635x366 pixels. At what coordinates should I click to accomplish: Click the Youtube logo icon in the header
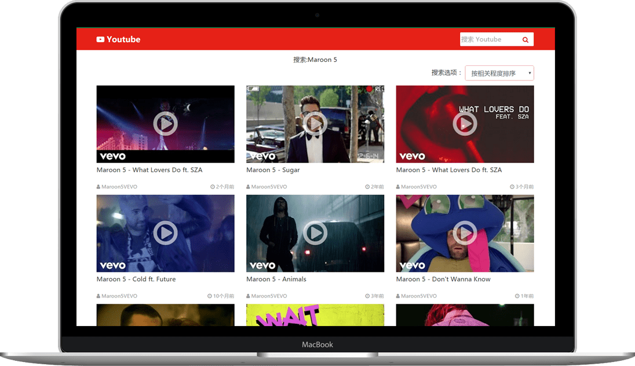[x=100, y=39]
